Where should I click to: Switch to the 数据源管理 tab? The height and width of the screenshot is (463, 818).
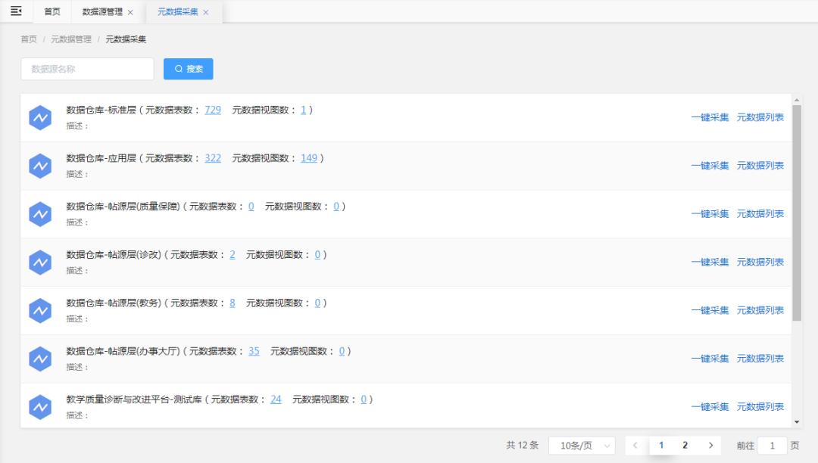[101, 12]
